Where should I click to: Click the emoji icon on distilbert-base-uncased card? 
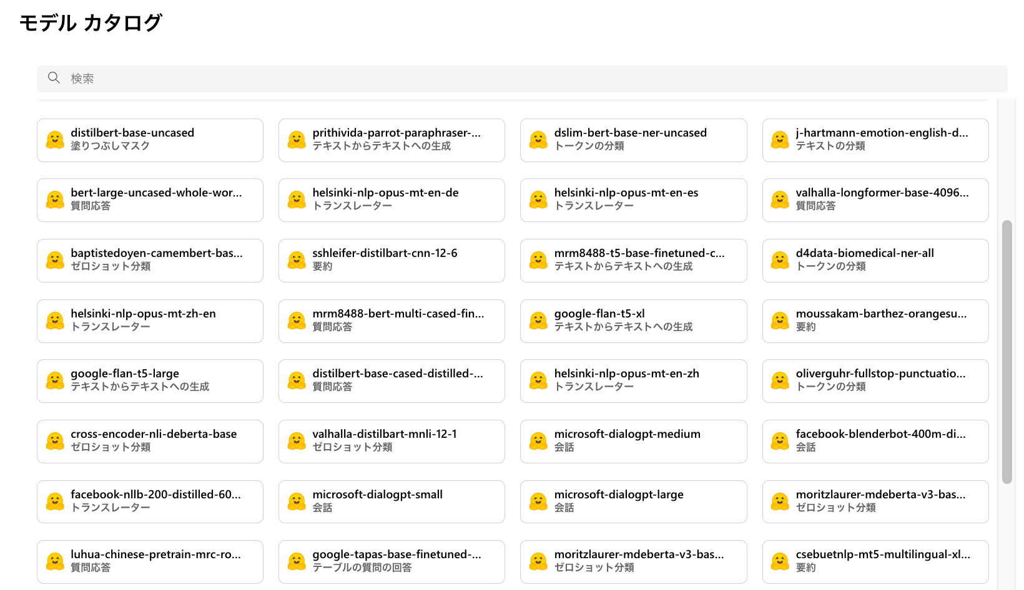click(55, 140)
